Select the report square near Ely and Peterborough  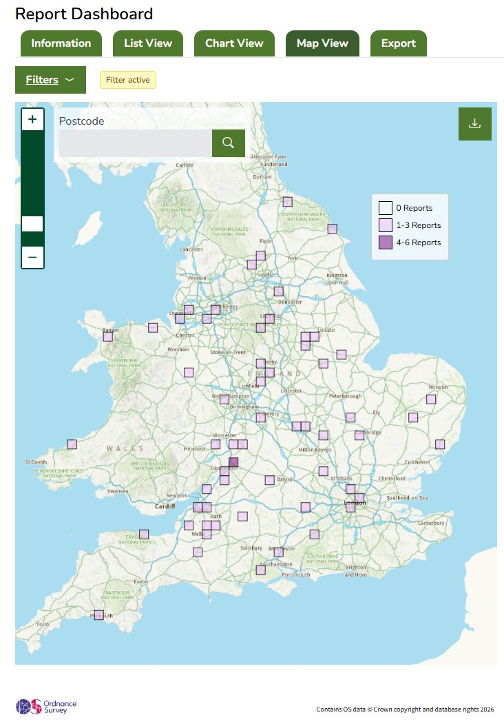pyautogui.click(x=350, y=417)
